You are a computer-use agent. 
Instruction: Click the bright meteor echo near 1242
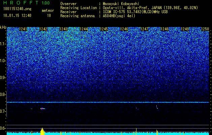point(43,108)
